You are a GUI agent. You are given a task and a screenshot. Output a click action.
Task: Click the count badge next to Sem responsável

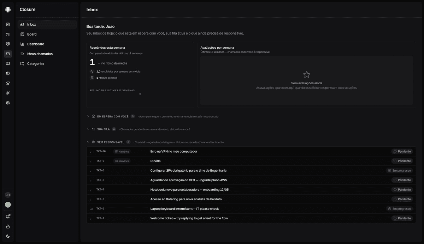pyautogui.click(x=128, y=142)
